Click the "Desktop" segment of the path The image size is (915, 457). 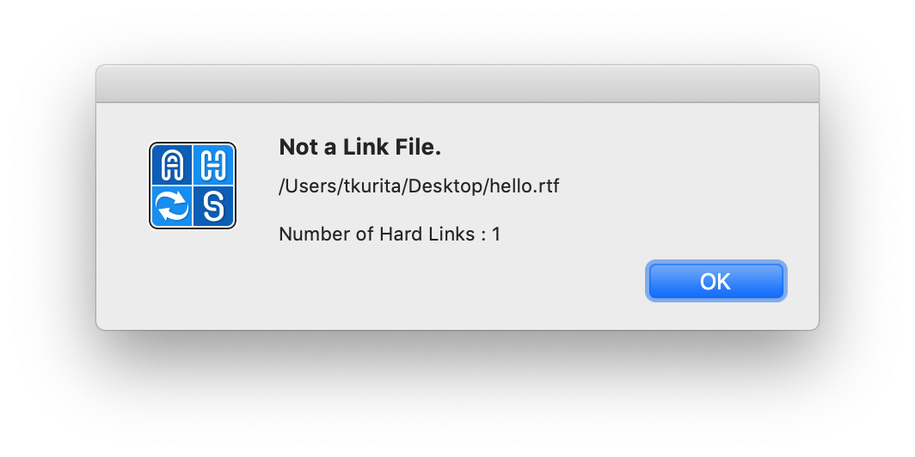click(447, 186)
